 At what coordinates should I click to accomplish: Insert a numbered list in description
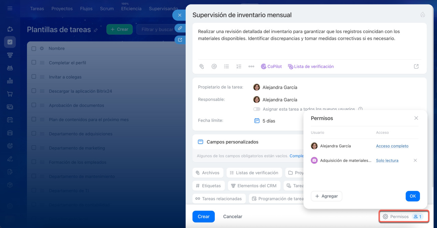[239, 67]
